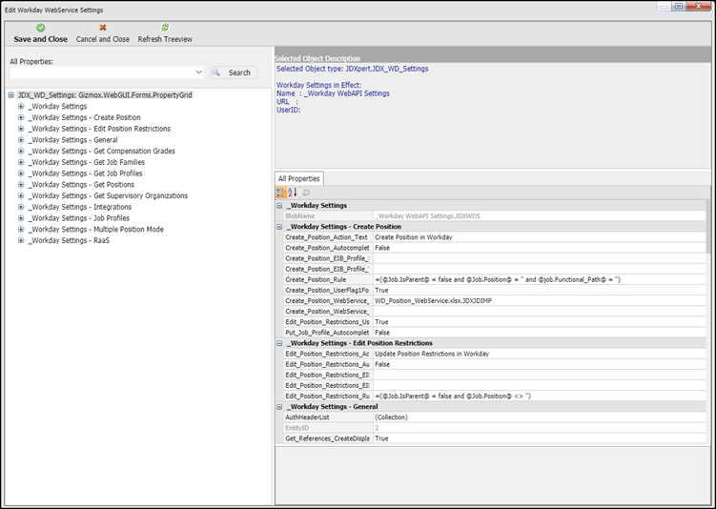
Task: Expand _Workday Settings - Edit Position Restrictions node
Action: pyautogui.click(x=21, y=129)
